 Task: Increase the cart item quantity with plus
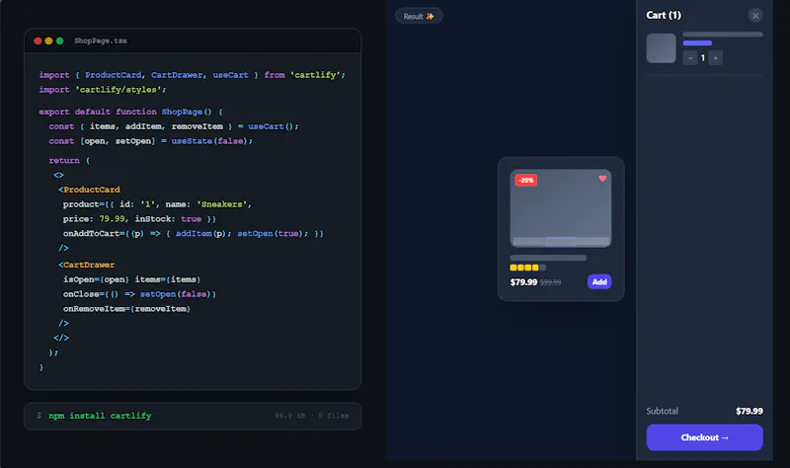[x=715, y=58]
